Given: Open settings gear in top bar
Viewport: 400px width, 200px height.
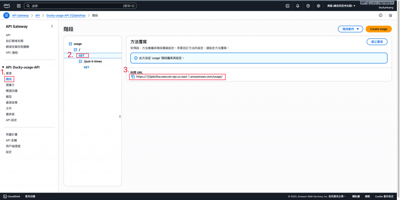Looking at the screenshot, I should pyautogui.click(x=318, y=5).
